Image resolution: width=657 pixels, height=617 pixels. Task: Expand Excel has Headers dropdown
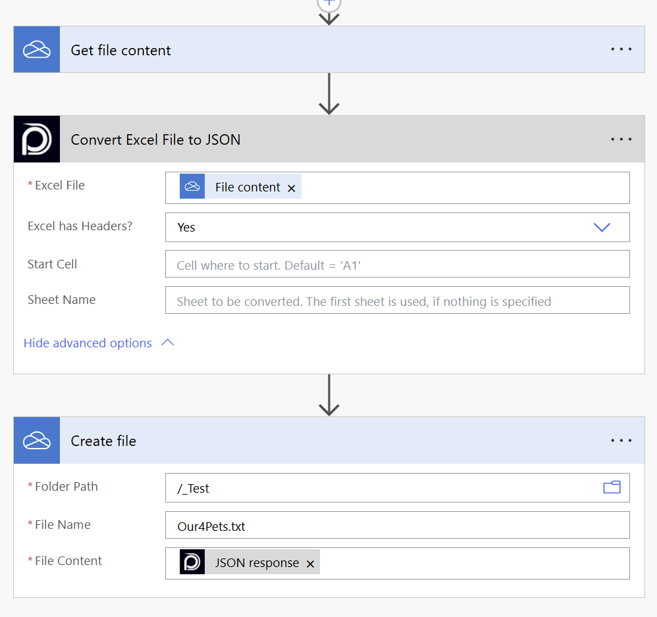(x=602, y=227)
